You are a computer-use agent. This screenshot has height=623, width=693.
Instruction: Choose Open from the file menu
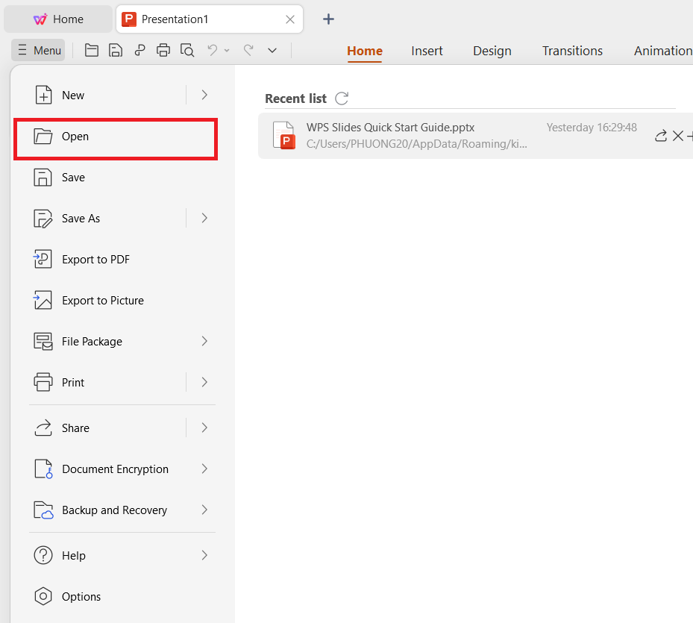[75, 137]
